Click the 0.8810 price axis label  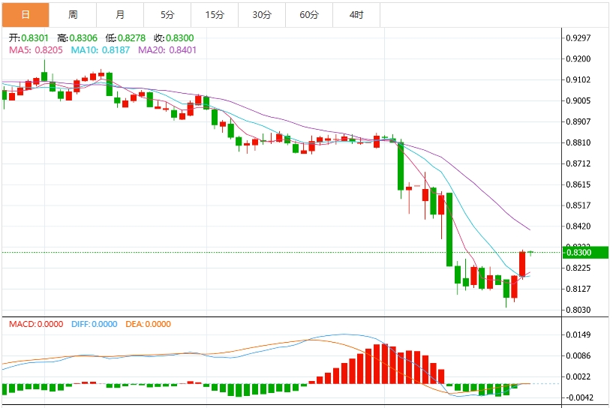[x=578, y=142]
